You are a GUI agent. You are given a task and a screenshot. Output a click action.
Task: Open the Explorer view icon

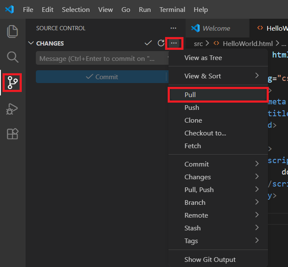click(13, 31)
